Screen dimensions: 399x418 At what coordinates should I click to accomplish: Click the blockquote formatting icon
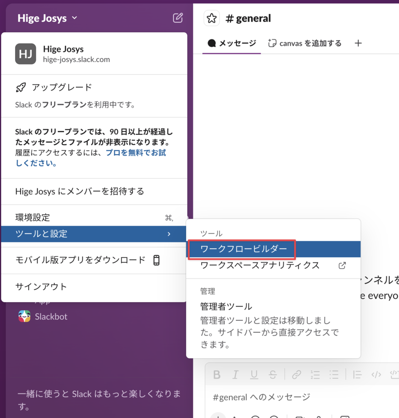click(x=357, y=375)
